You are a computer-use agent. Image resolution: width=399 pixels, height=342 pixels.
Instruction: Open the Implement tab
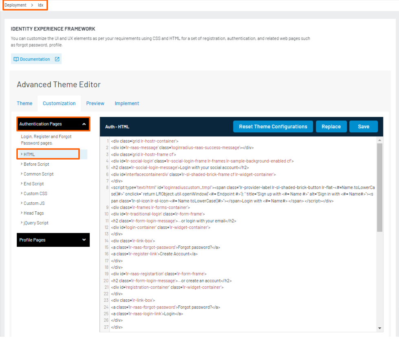pos(127,103)
